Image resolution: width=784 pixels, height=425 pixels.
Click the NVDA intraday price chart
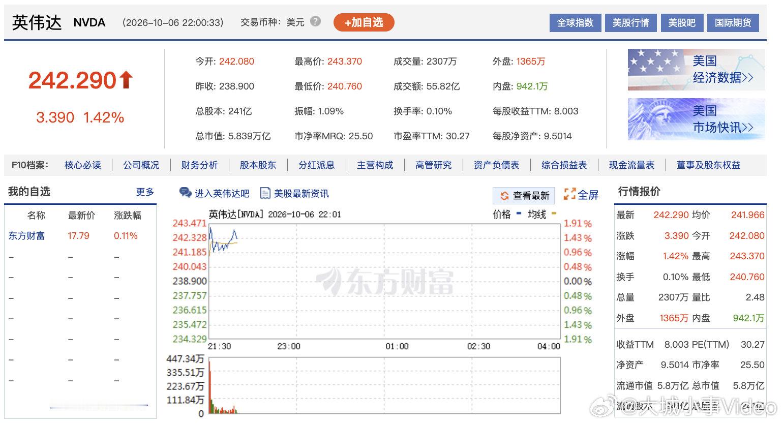(x=384, y=281)
